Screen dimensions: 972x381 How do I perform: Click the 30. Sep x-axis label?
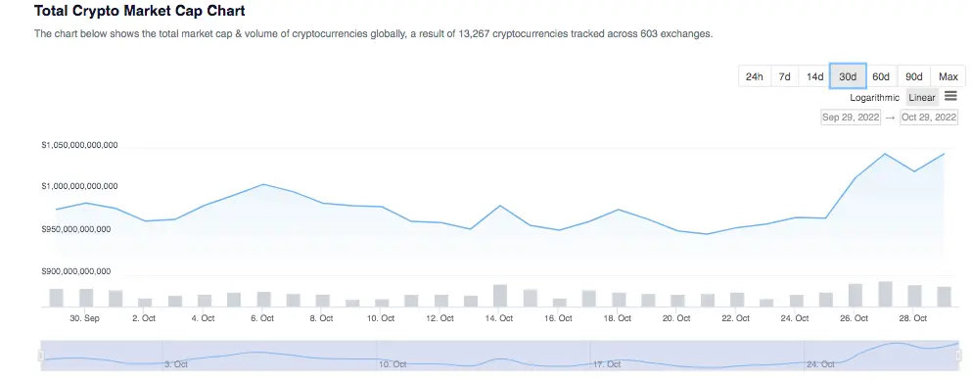[84, 318]
